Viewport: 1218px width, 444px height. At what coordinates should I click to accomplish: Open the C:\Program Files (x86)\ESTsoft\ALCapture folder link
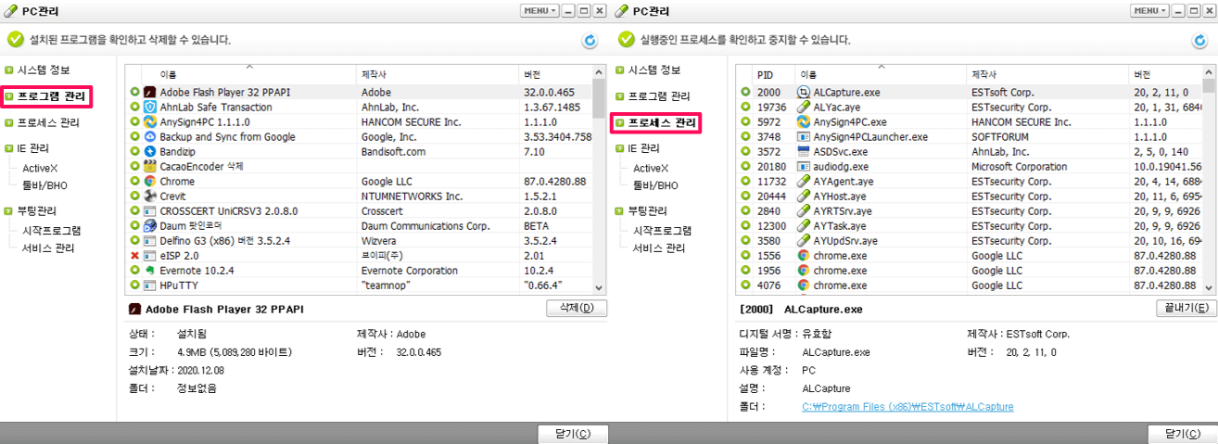[907, 406]
